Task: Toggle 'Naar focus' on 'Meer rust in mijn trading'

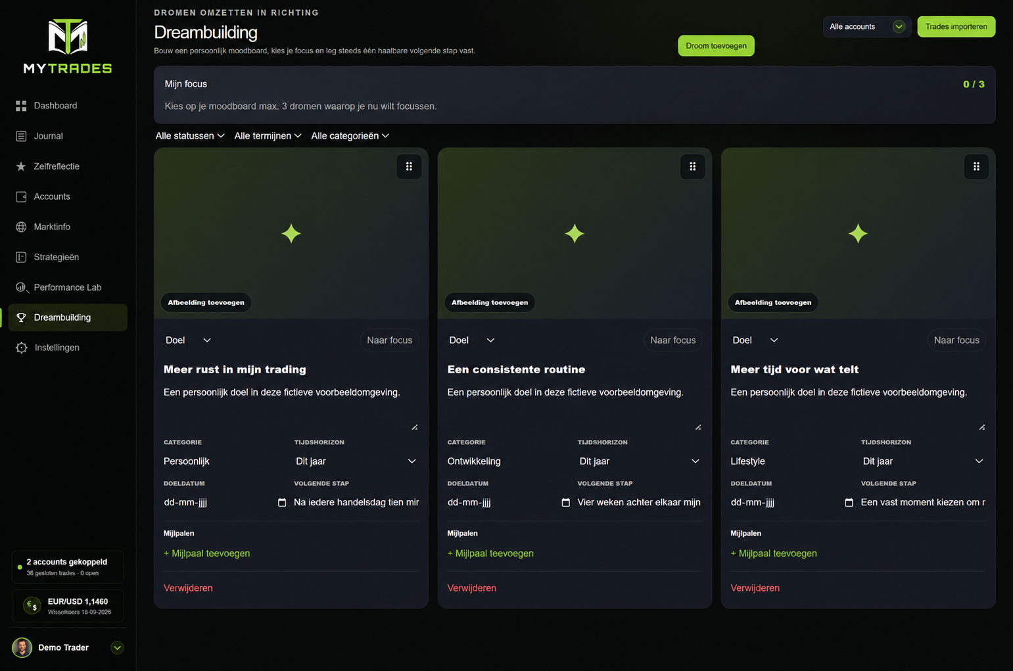Action: click(x=389, y=340)
